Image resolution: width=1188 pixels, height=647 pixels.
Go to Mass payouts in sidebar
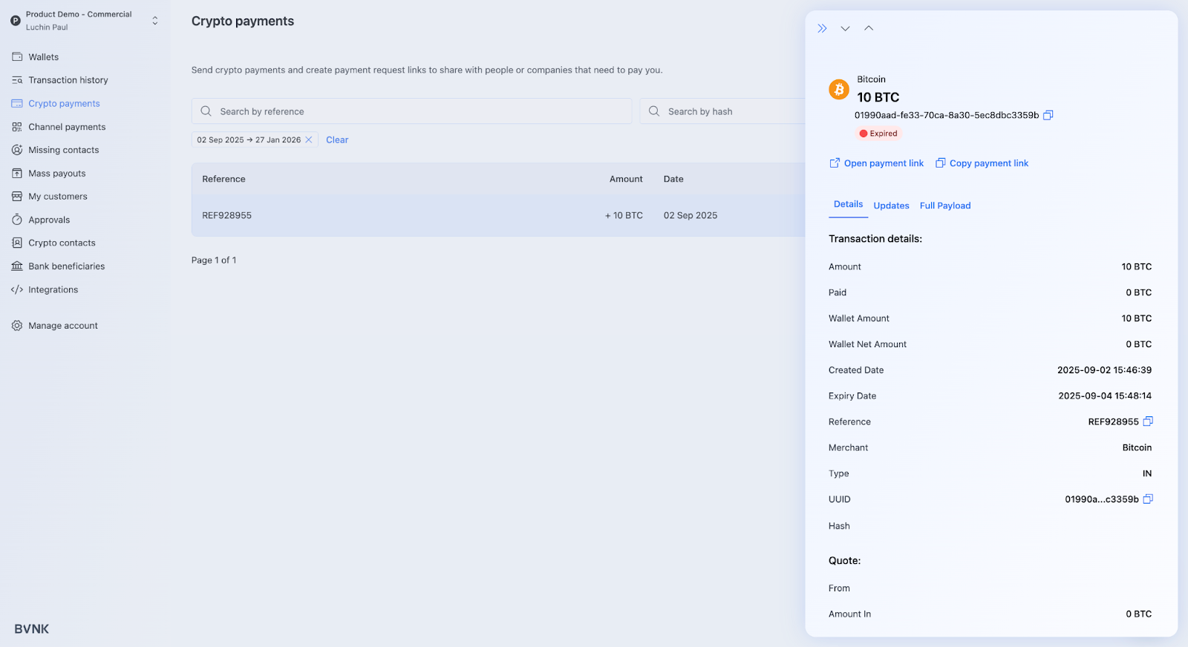(x=56, y=174)
